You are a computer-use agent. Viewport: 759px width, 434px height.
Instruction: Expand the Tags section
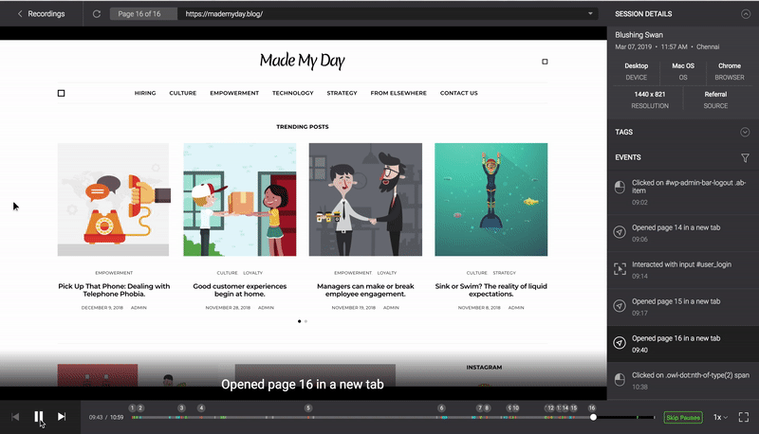745,132
